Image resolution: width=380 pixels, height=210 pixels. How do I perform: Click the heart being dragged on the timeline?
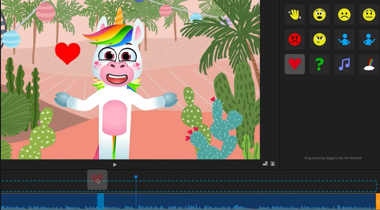click(x=97, y=180)
